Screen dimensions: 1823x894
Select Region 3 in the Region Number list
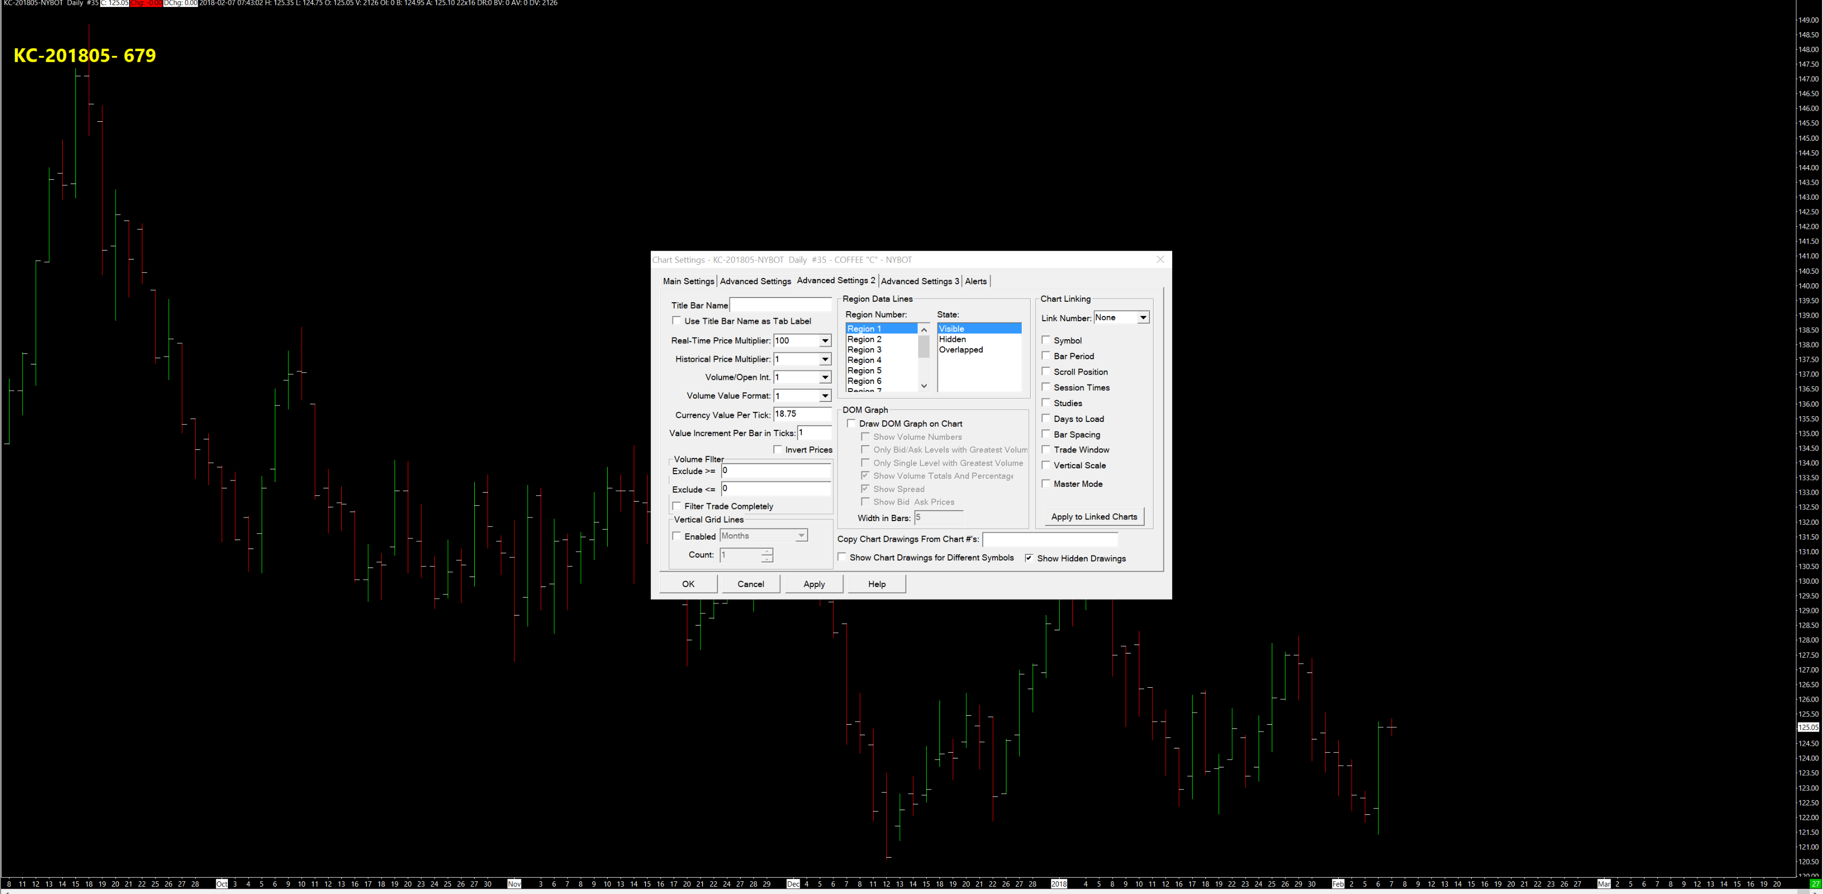click(864, 350)
